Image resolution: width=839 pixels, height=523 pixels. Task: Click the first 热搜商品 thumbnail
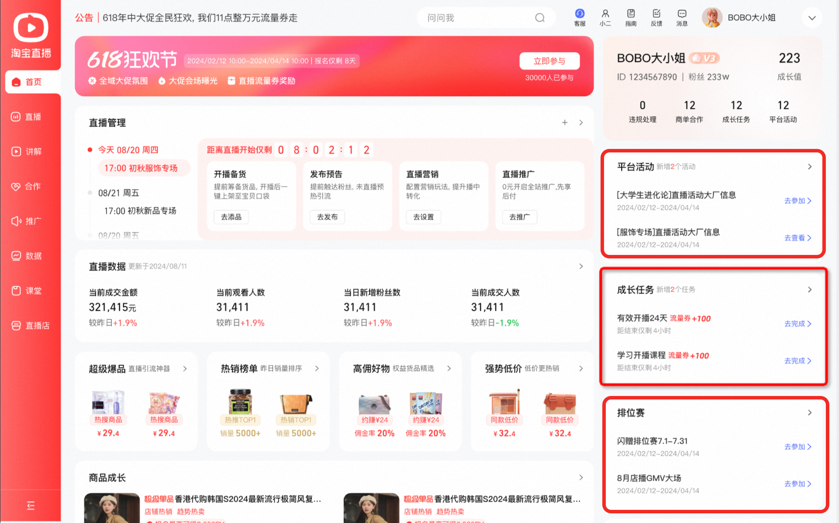[x=108, y=402]
